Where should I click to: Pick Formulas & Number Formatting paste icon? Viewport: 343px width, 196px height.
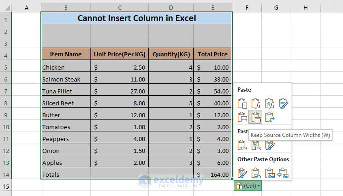(x=270, y=103)
